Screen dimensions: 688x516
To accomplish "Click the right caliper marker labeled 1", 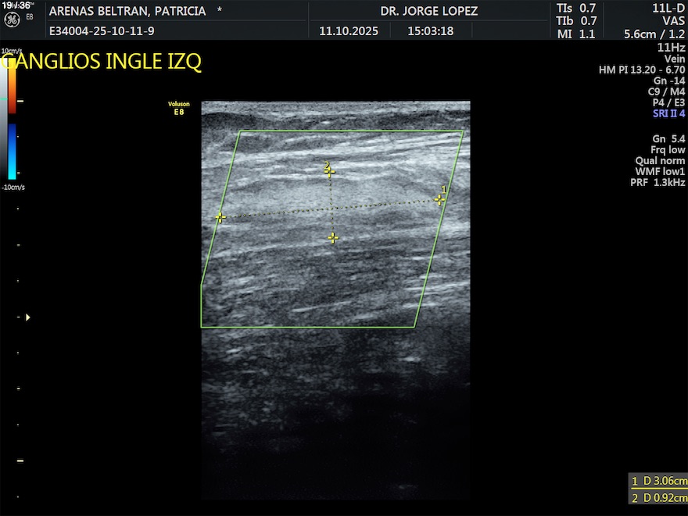I will click(439, 200).
